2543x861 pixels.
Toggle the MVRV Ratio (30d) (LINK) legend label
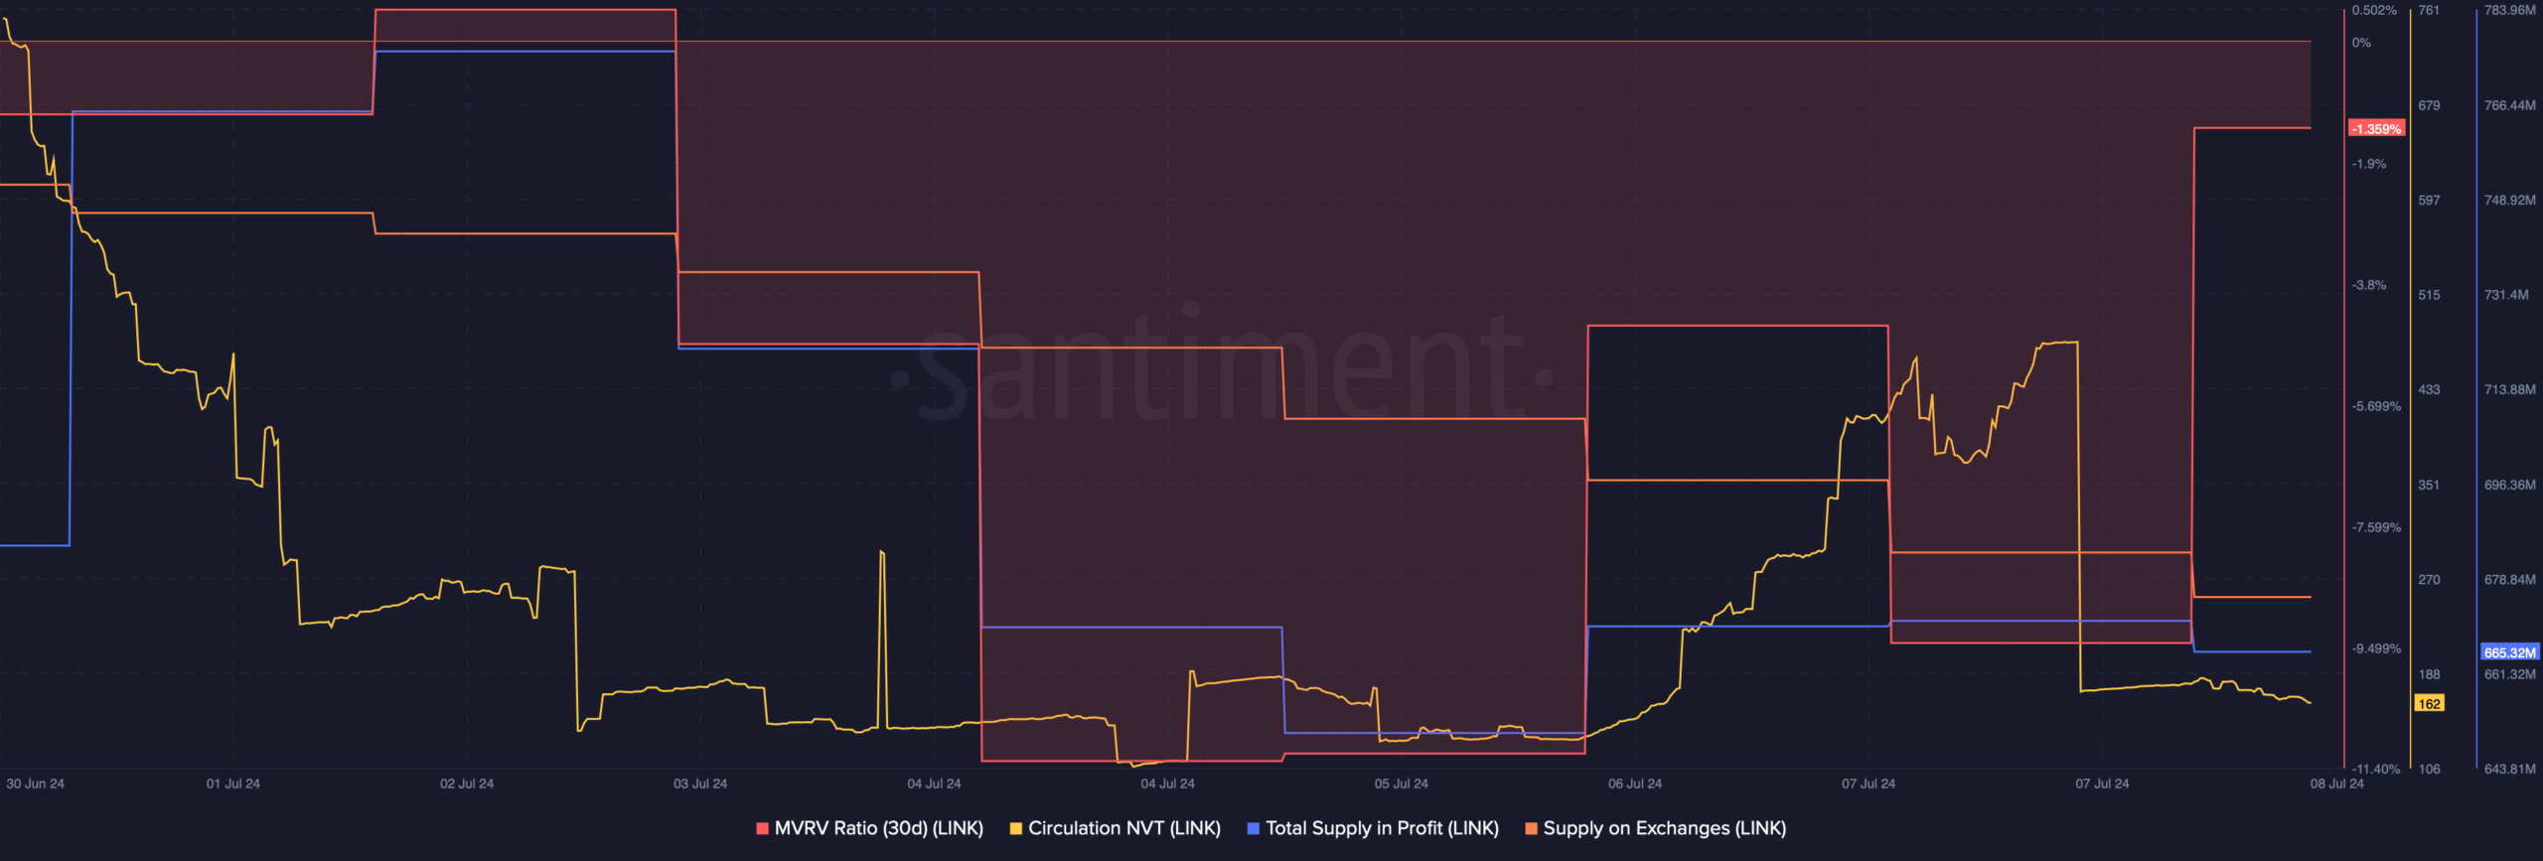(x=878, y=828)
